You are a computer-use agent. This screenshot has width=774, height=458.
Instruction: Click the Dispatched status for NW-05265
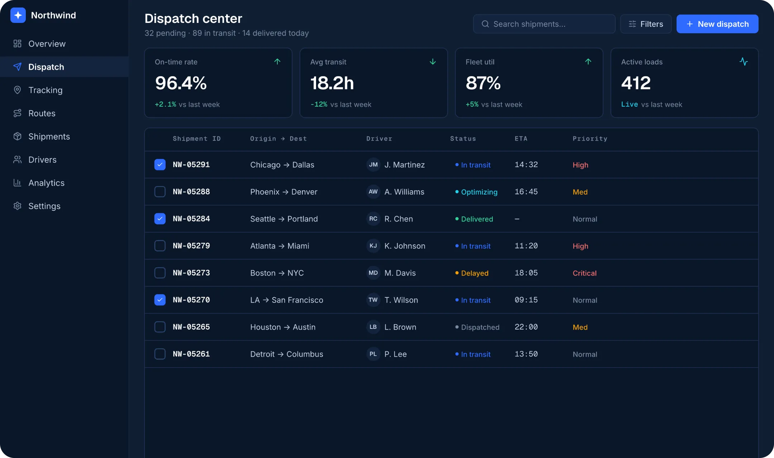[477, 327]
